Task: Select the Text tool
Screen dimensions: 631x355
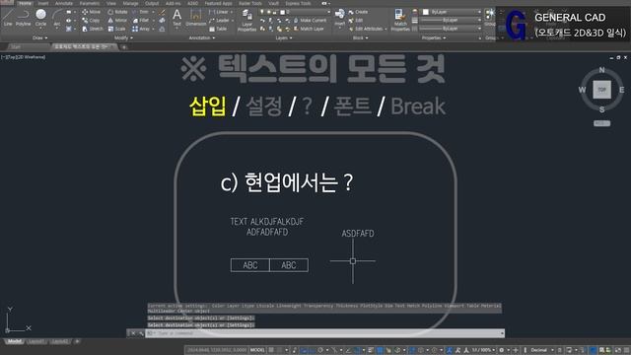Action: coord(176,18)
